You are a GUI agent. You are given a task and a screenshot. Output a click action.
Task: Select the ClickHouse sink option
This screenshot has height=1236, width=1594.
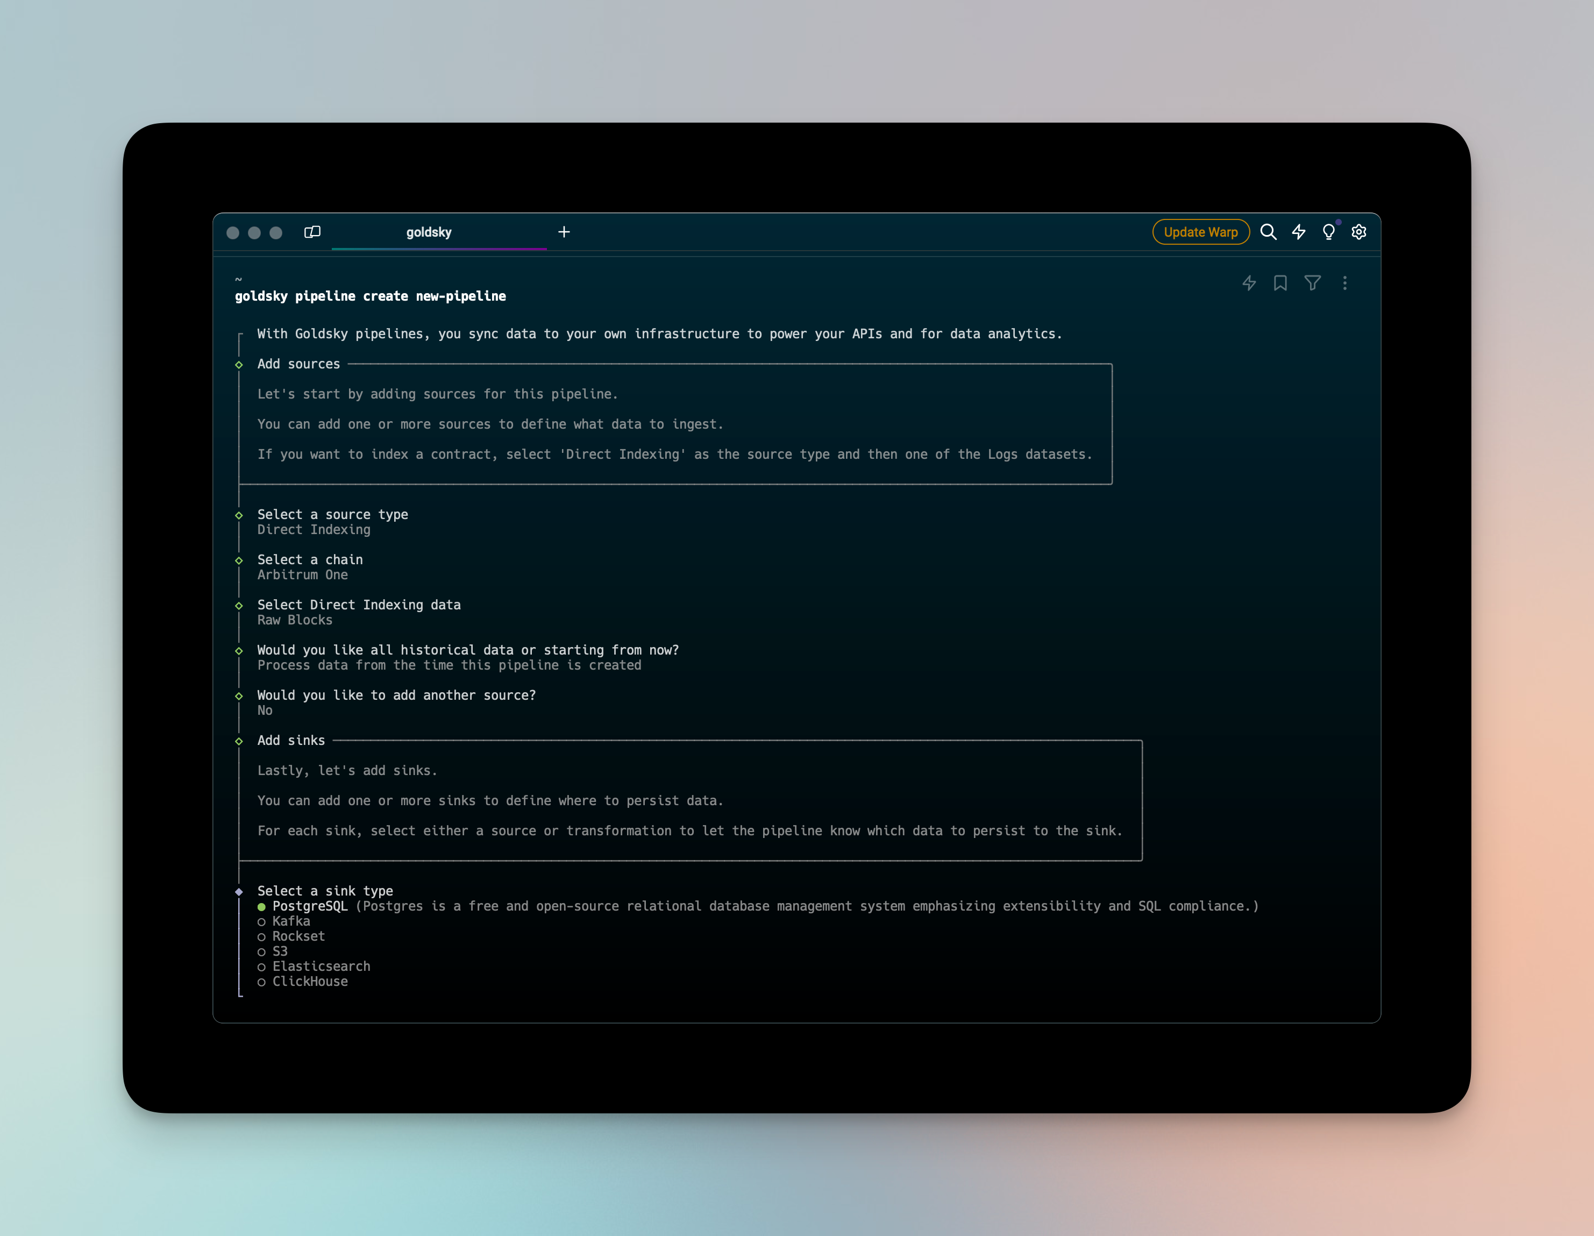coord(303,982)
